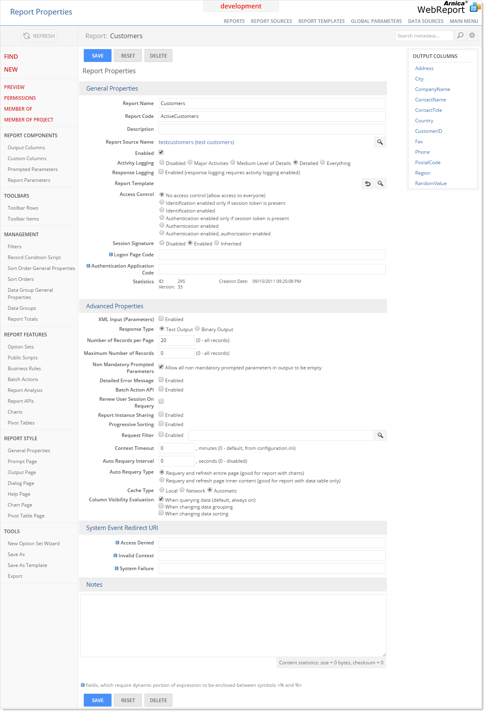The image size is (486, 713).
Task: Select Major Activities logging radio
Action: point(190,163)
